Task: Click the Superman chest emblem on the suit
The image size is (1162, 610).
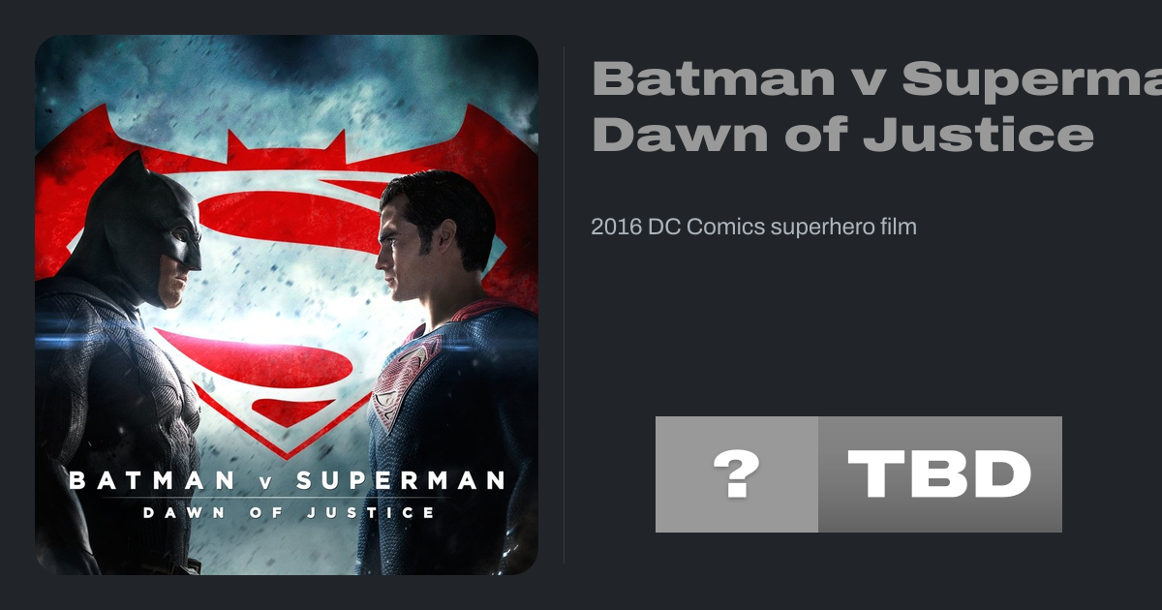Action: pyautogui.click(x=405, y=381)
